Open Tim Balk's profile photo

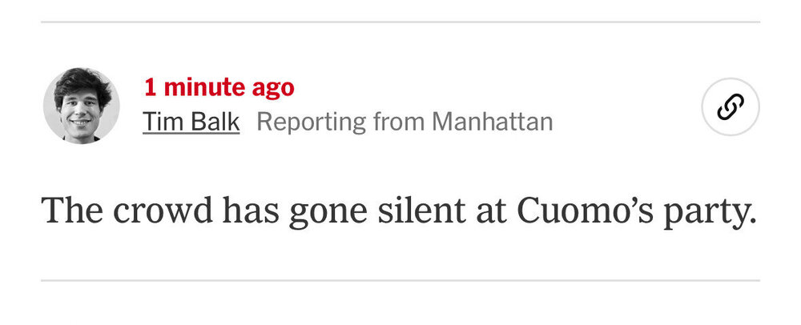[81, 106]
